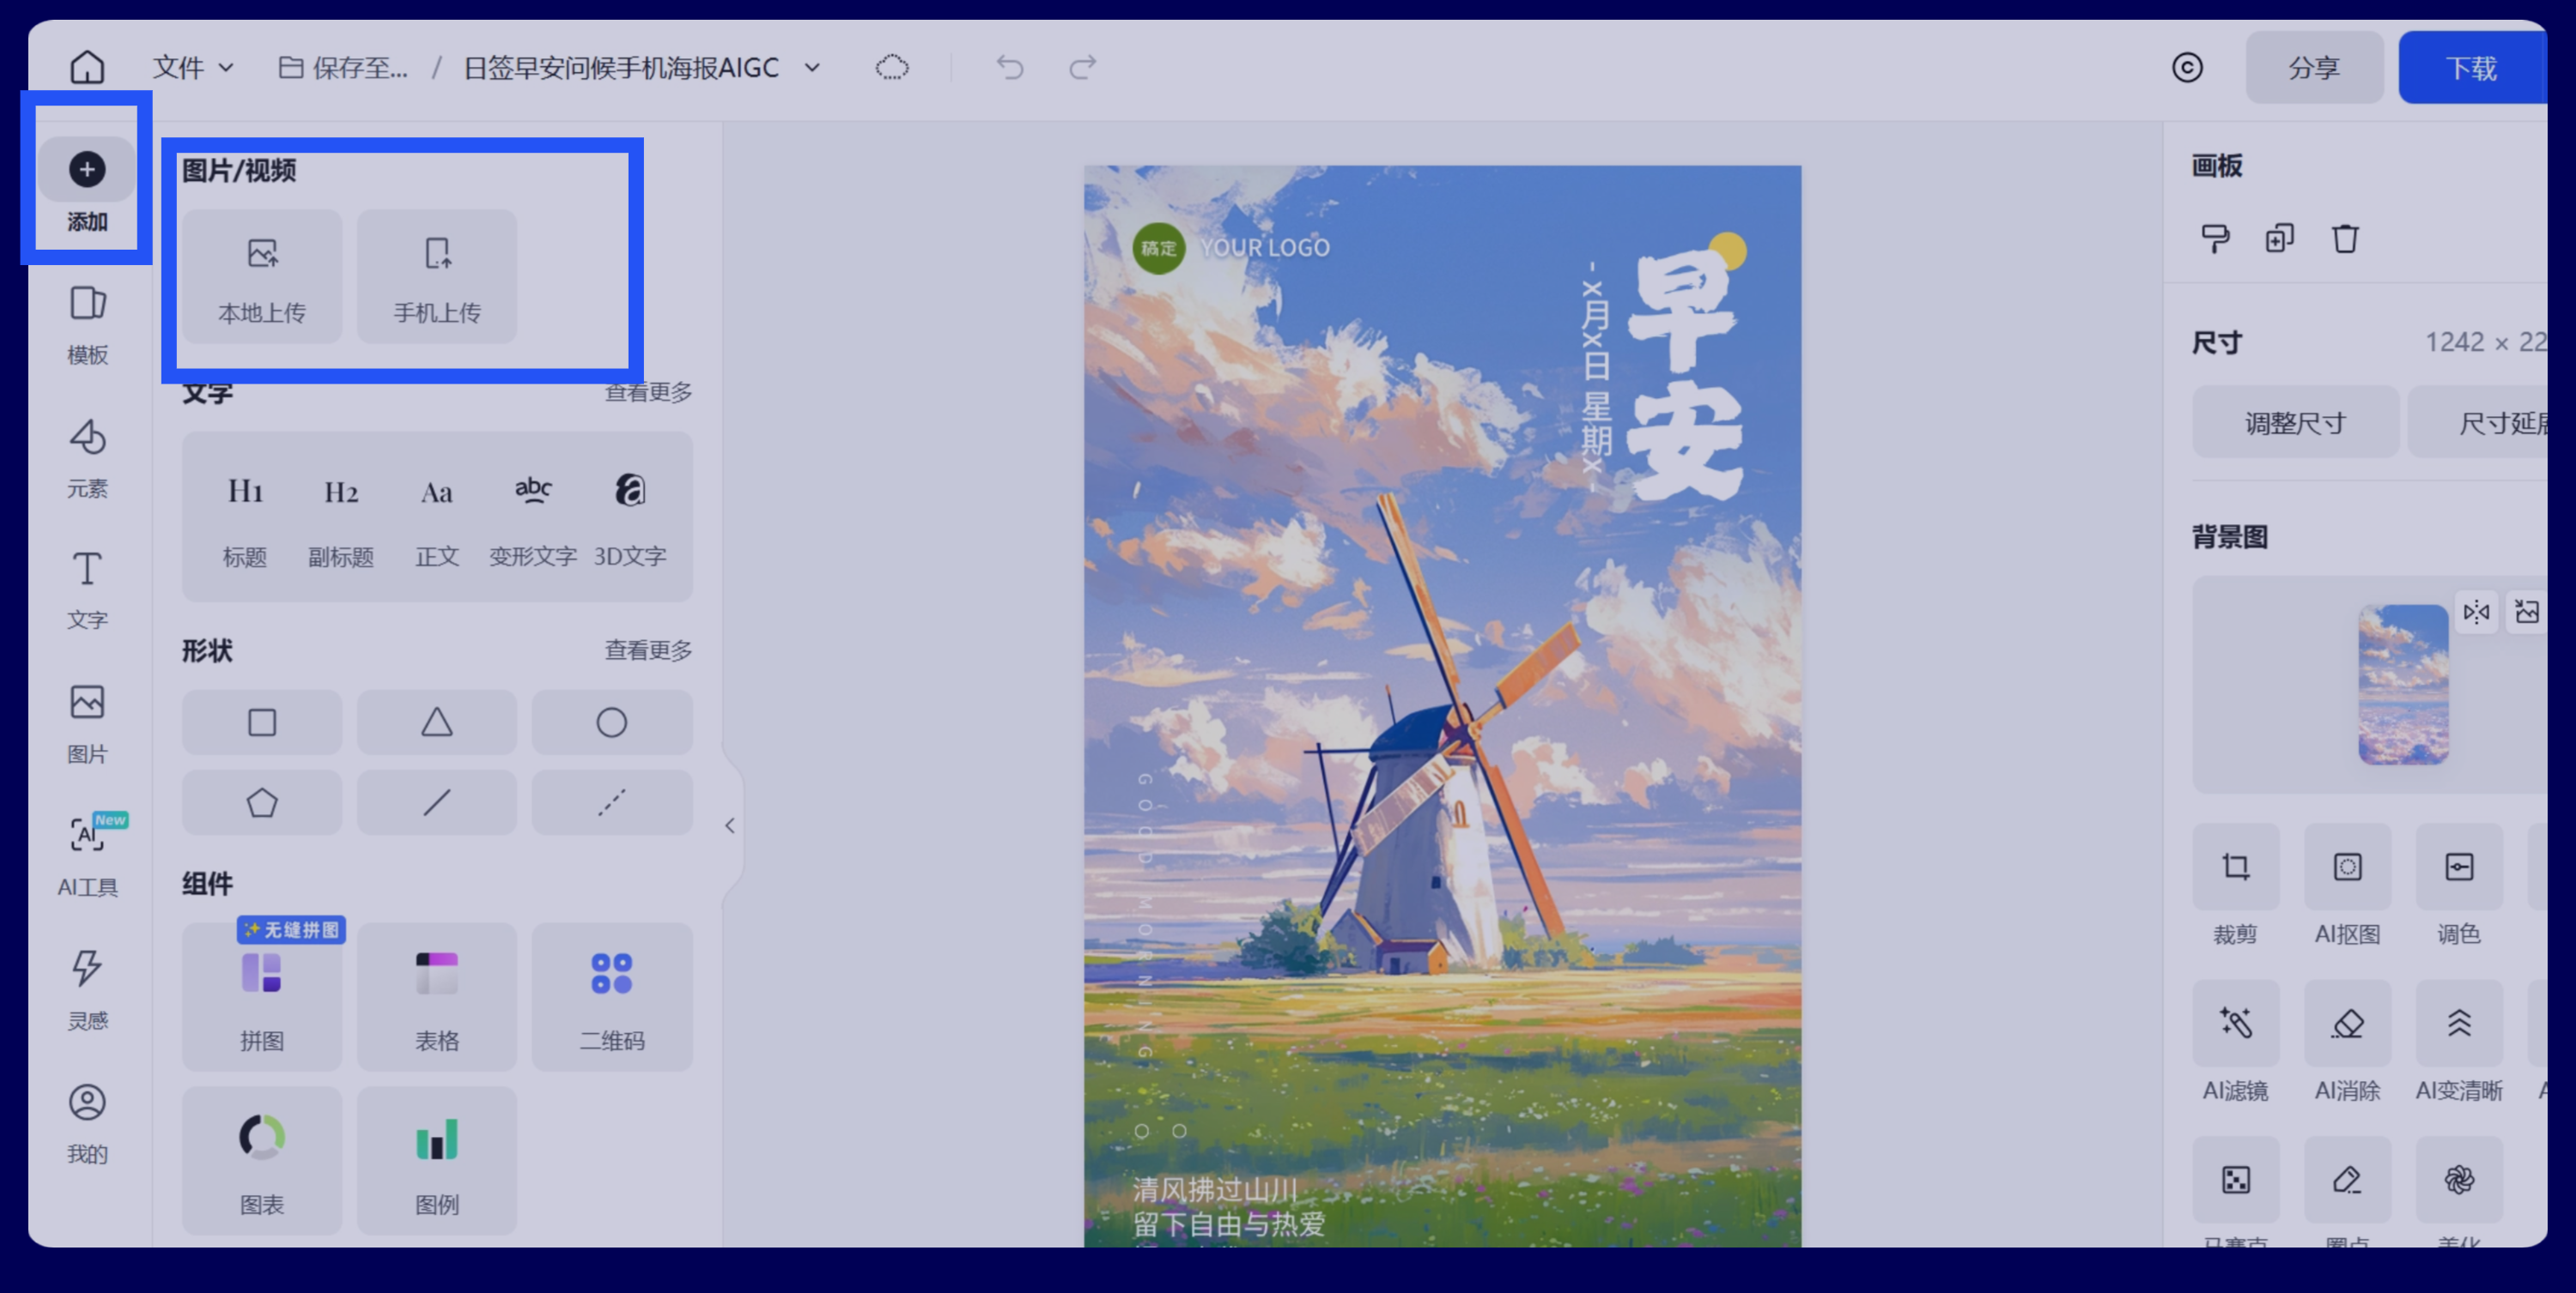Insert a solid line shape
Image resolution: width=2576 pixels, height=1293 pixels.
tap(437, 802)
